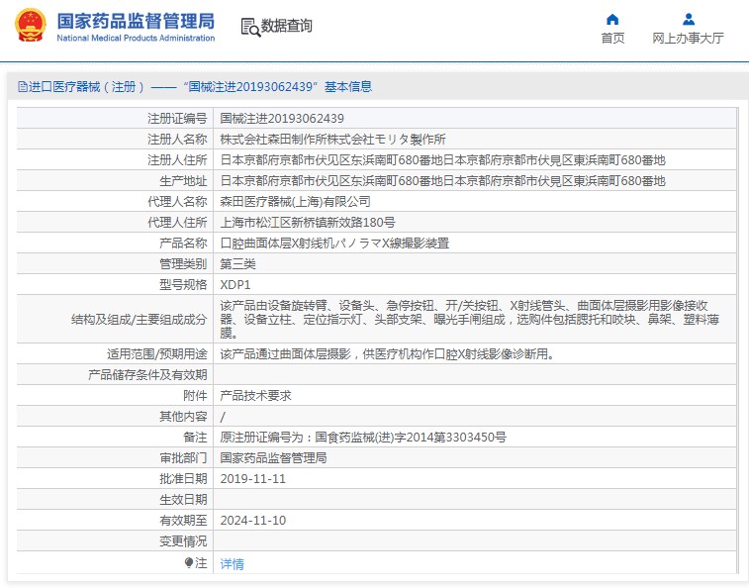Click expiry date 2024-11-10

coord(252,521)
